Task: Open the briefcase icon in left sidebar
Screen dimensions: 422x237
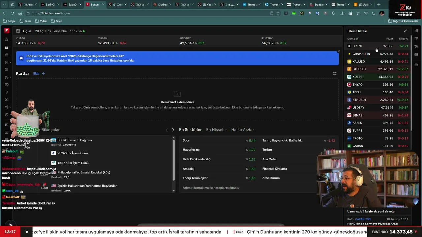Action: [7, 55]
